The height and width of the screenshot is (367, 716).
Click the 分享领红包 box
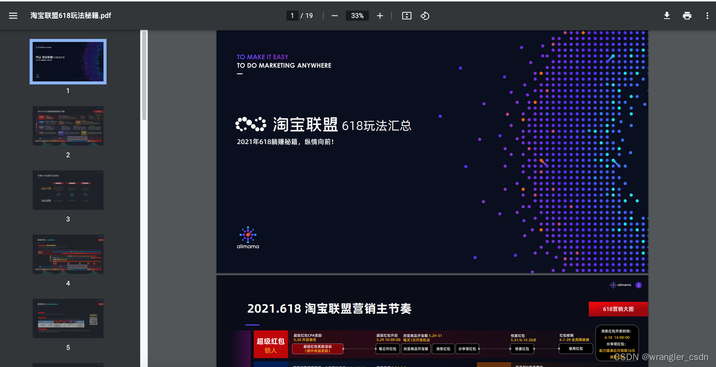[467, 349]
